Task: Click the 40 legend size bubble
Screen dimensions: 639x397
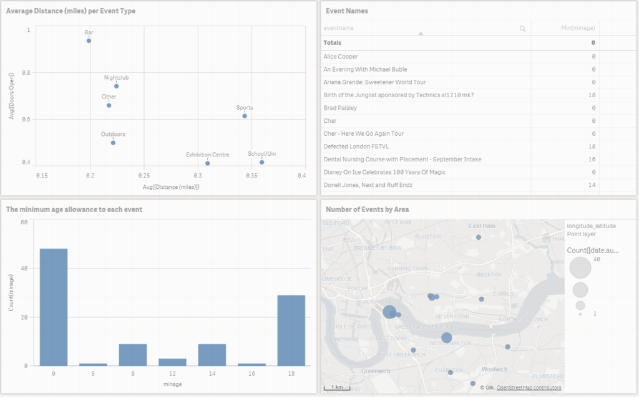Action: (x=580, y=267)
